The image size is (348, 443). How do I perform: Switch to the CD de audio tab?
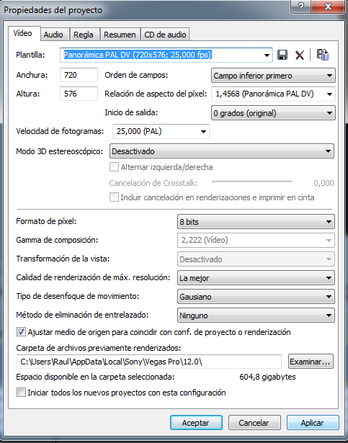tap(165, 35)
